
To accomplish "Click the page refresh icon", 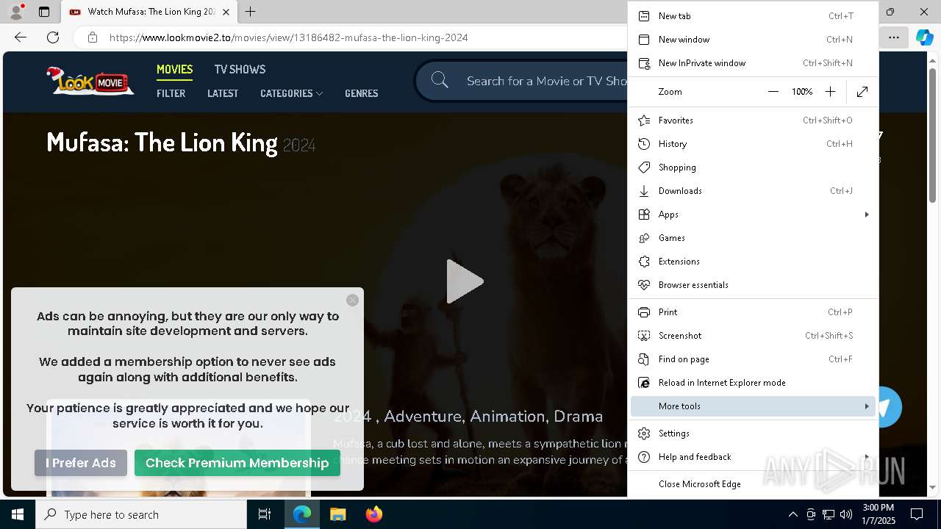I will [x=53, y=37].
